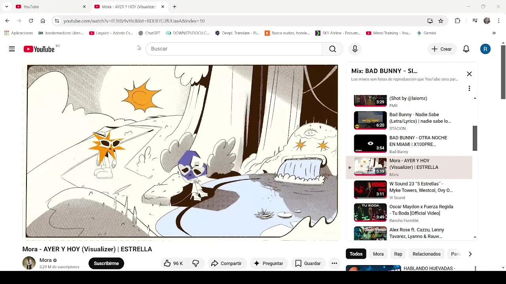The image size is (506, 284).
Task: Type in the Buscar search field
Action: click(x=234, y=49)
